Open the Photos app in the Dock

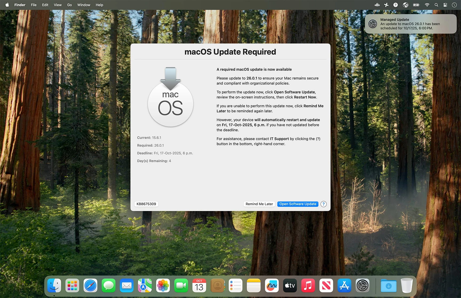(163, 286)
